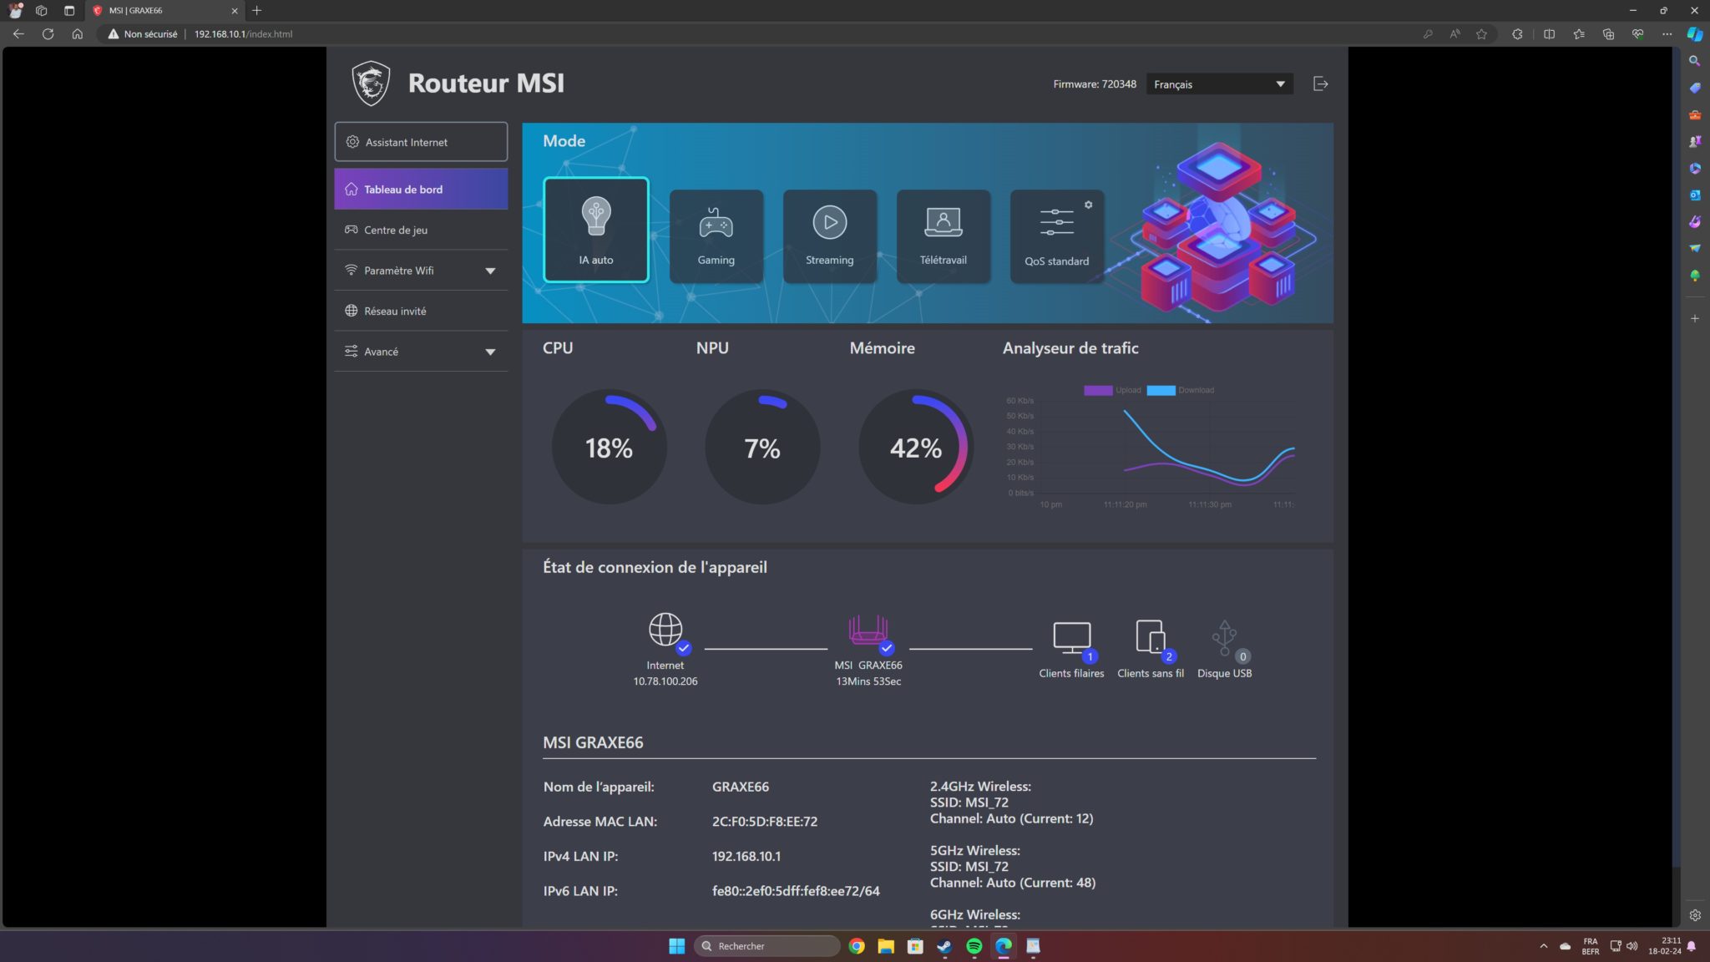This screenshot has height=962, width=1710.
Task: Choose the Télétravail mode
Action: 943,236
